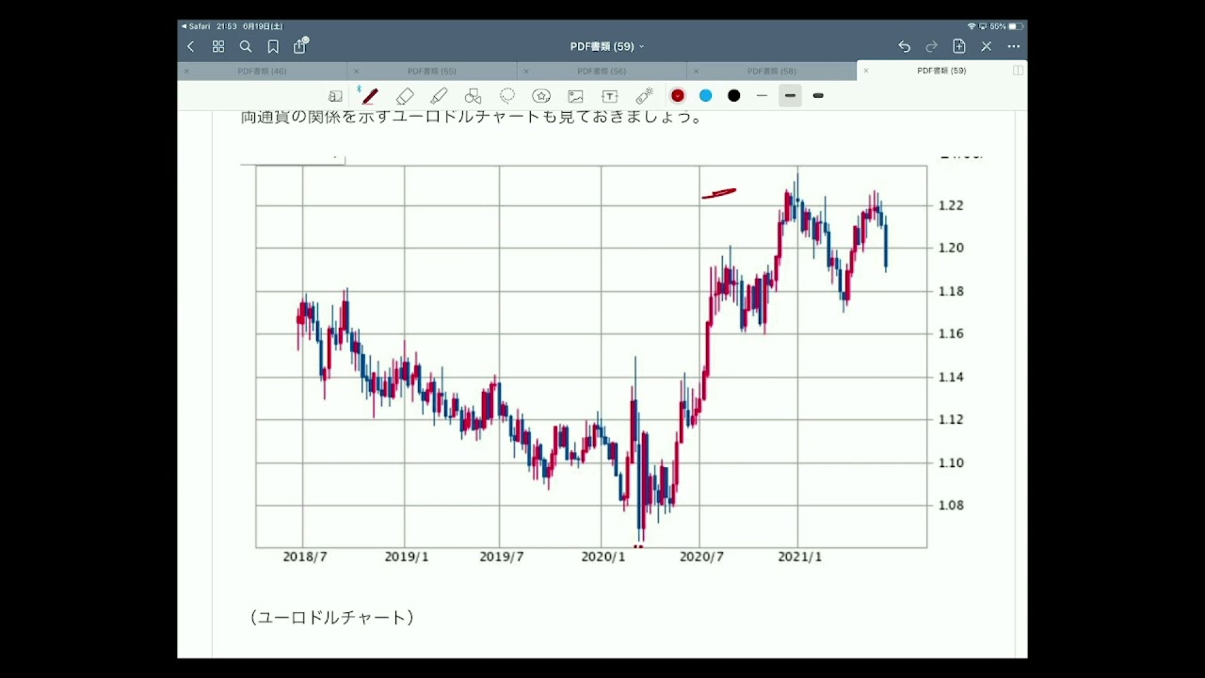
Task: Select the Text box tool
Action: tap(610, 96)
